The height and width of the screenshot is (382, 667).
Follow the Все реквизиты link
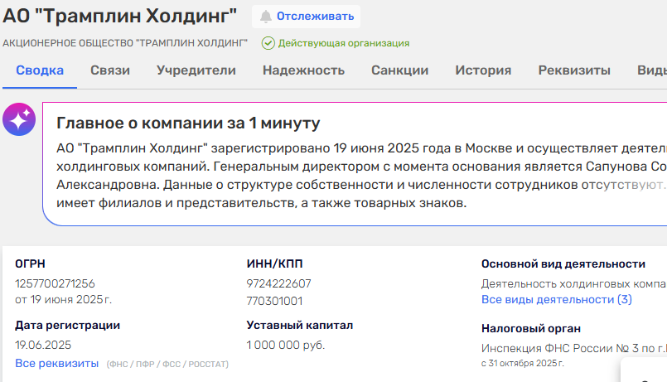point(56,363)
